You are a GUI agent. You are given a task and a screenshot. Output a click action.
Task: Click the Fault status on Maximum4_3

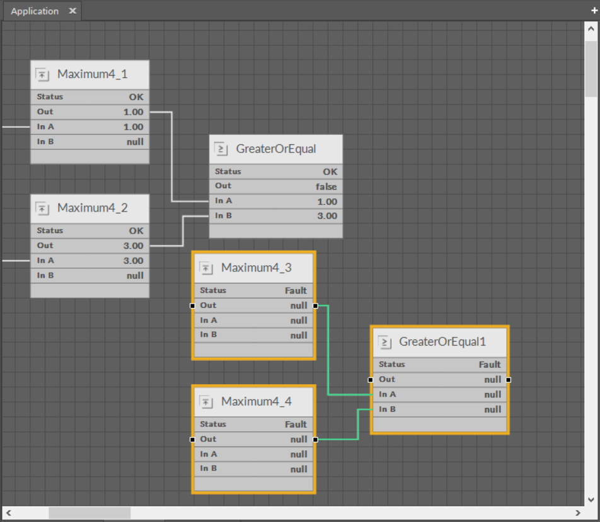click(x=296, y=290)
